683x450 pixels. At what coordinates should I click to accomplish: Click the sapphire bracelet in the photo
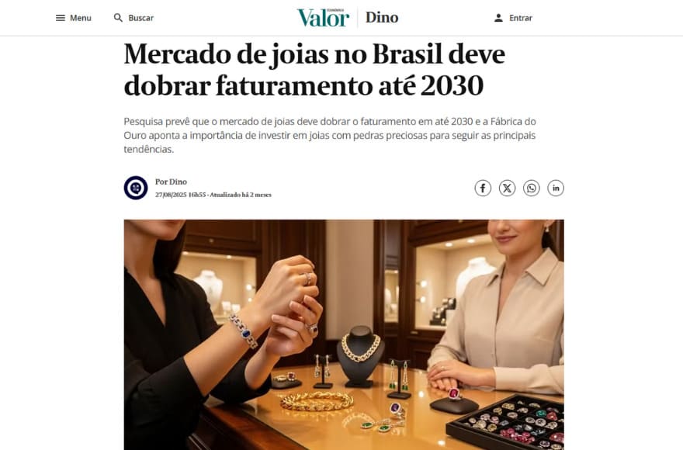(244, 331)
